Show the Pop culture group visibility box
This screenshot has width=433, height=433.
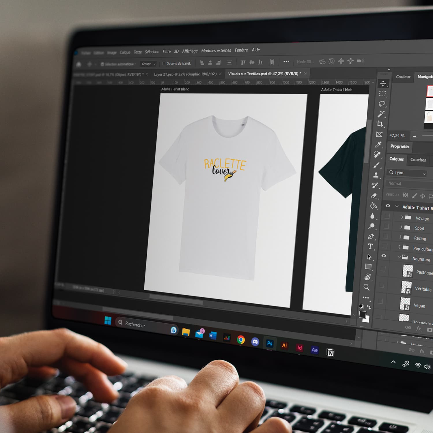[x=385, y=246]
